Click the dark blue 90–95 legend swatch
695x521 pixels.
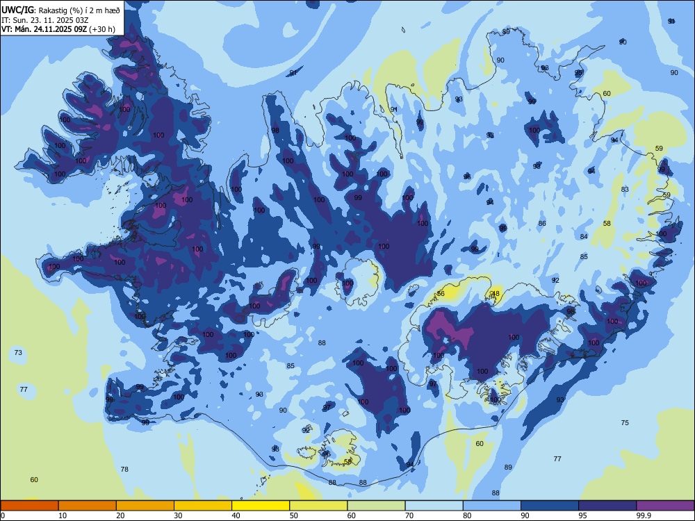coord(550,506)
